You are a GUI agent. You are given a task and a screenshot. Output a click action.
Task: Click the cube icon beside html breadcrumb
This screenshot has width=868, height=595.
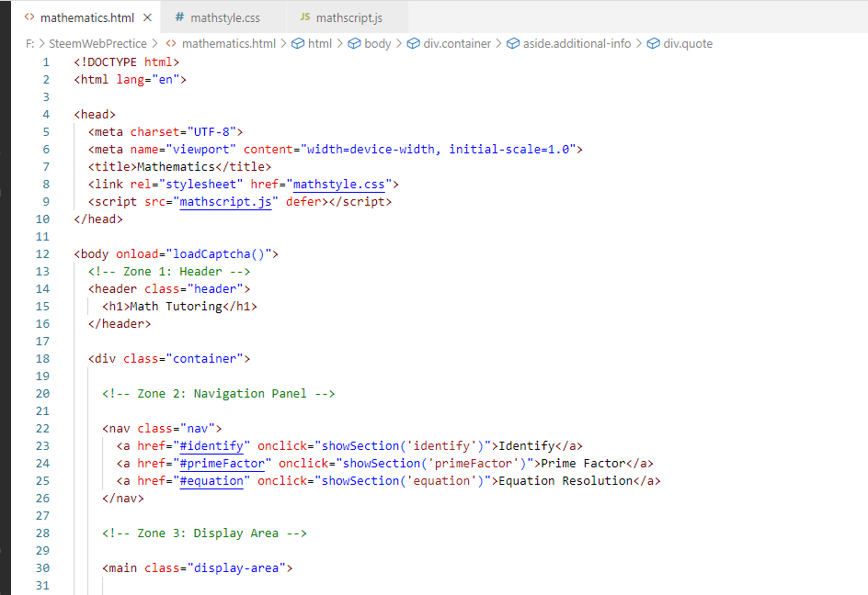tap(298, 43)
